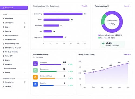Click the Comp-Off icon
135x99 pixels.
coord(4,56)
